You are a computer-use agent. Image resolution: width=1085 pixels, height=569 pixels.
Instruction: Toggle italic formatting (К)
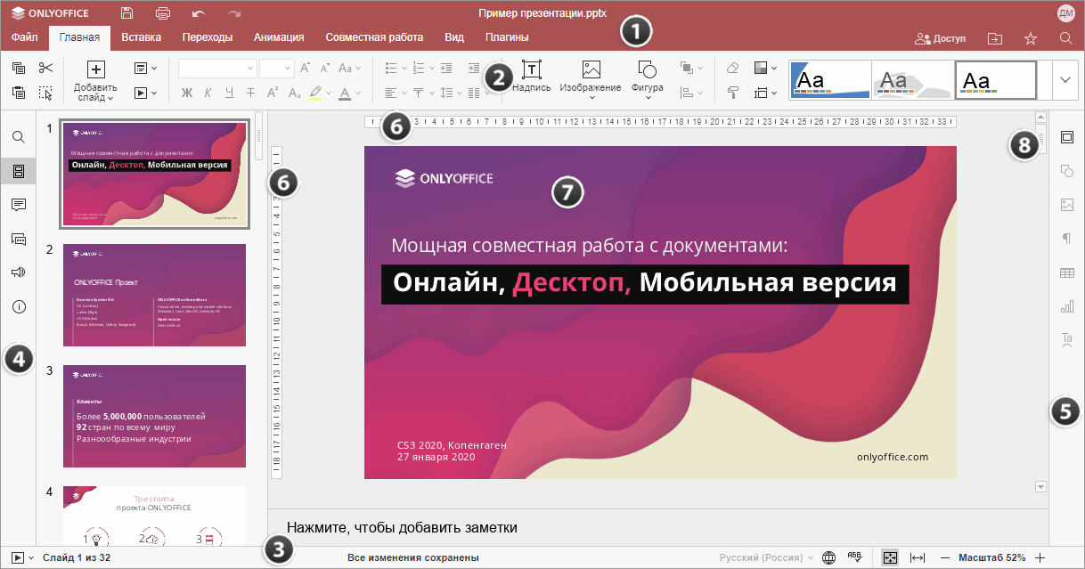(208, 93)
